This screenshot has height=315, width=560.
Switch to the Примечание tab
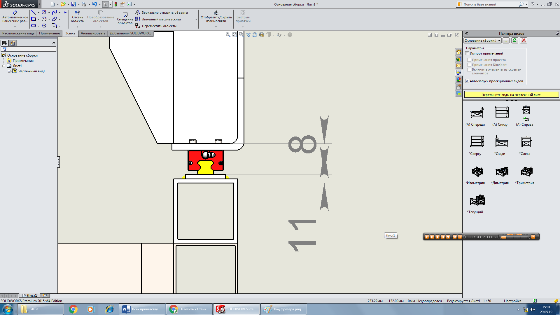coord(49,33)
